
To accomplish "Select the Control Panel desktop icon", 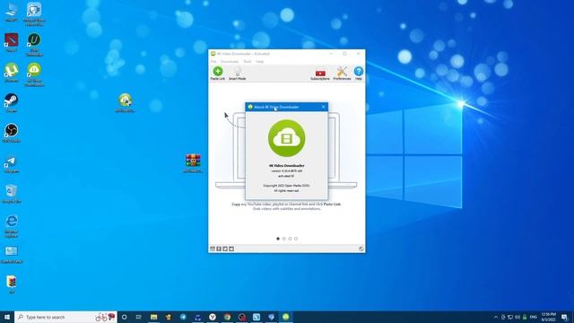I will pos(12,255).
